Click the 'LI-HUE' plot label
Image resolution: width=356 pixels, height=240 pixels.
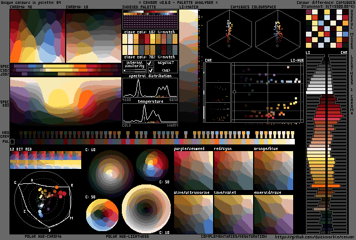pos(297,61)
